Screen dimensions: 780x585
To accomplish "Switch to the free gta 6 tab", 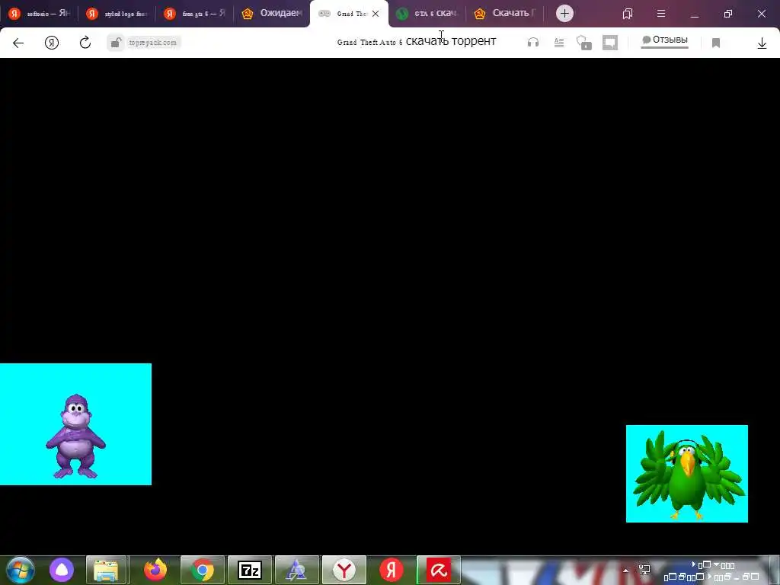I will [194, 14].
